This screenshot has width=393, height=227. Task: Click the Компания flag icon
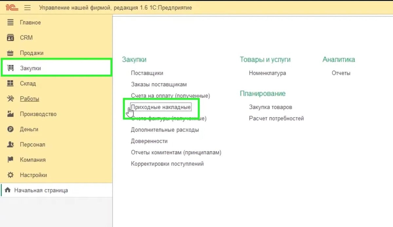(x=11, y=160)
